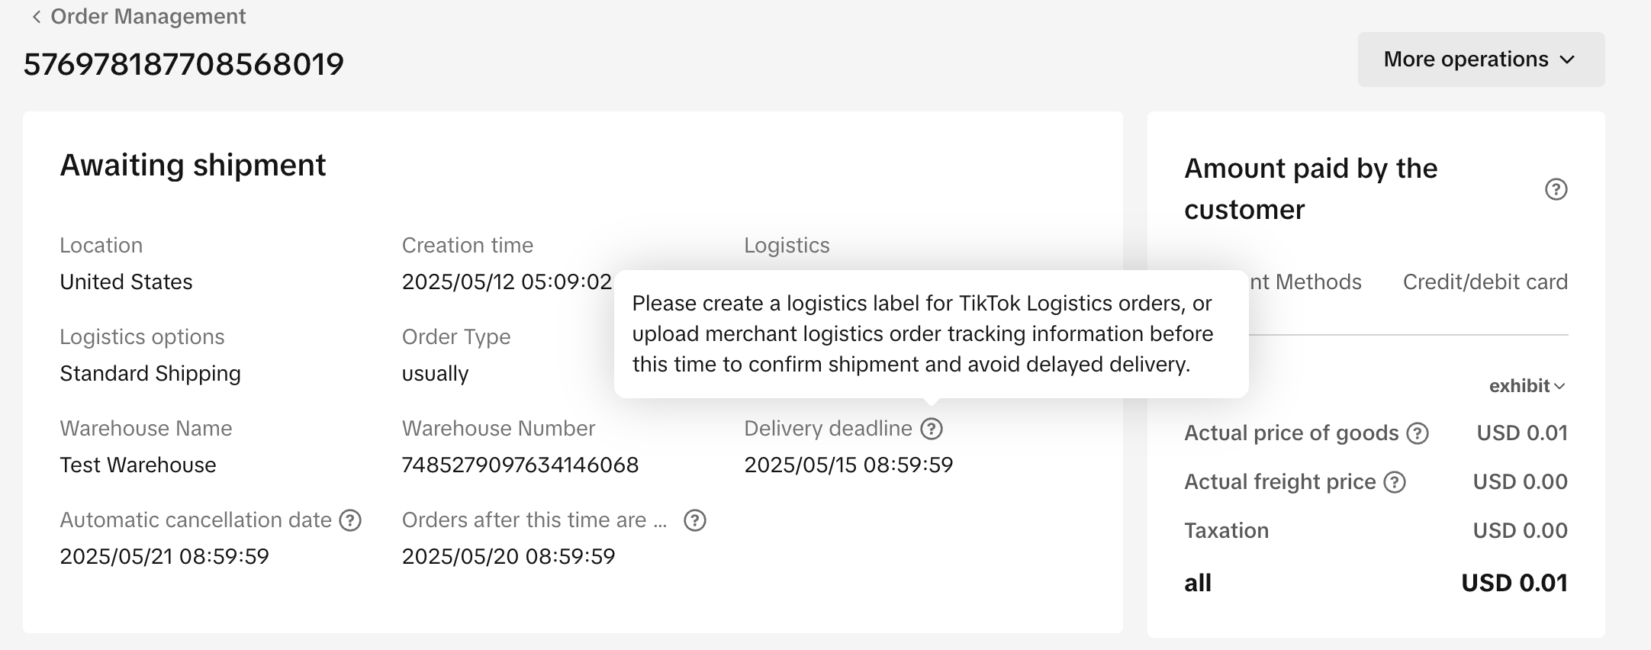Click the Test Warehouse name
The image size is (1651, 650).
[138, 465]
